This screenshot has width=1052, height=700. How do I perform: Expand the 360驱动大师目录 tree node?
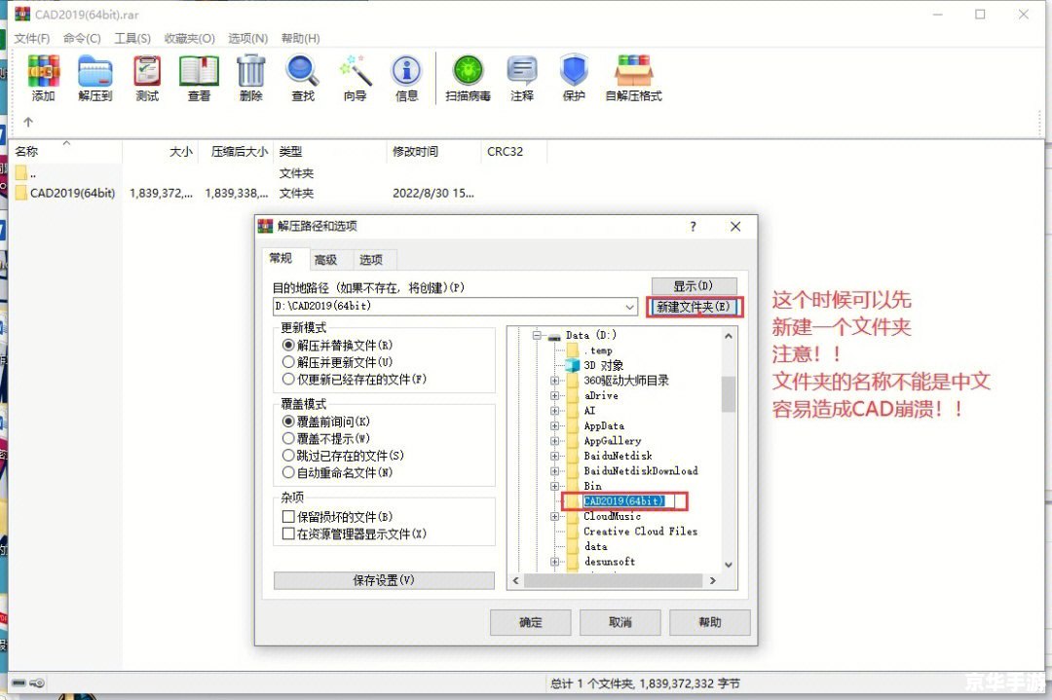tap(555, 381)
